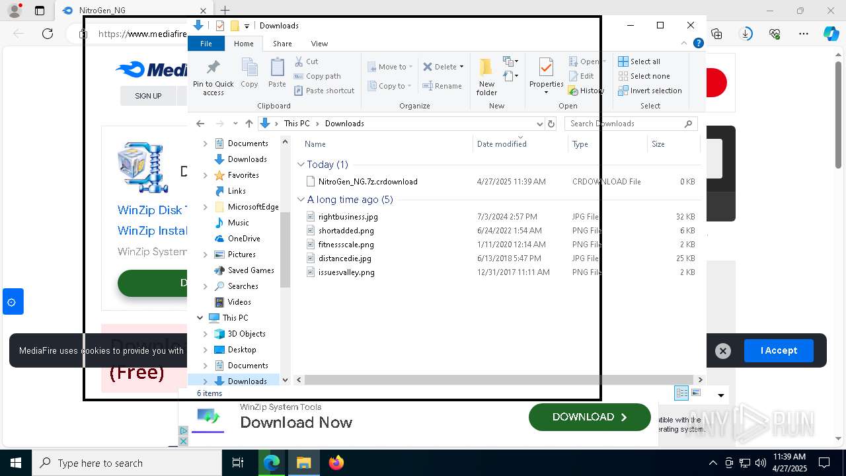Refresh the Downloads folder view

tap(551, 124)
